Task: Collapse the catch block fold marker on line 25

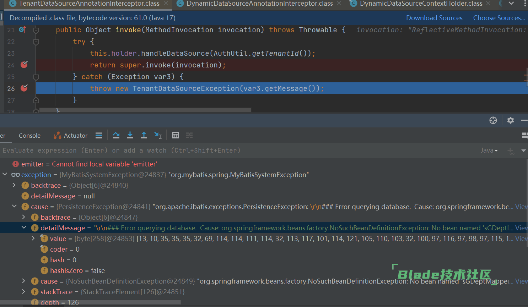Action: click(x=36, y=77)
